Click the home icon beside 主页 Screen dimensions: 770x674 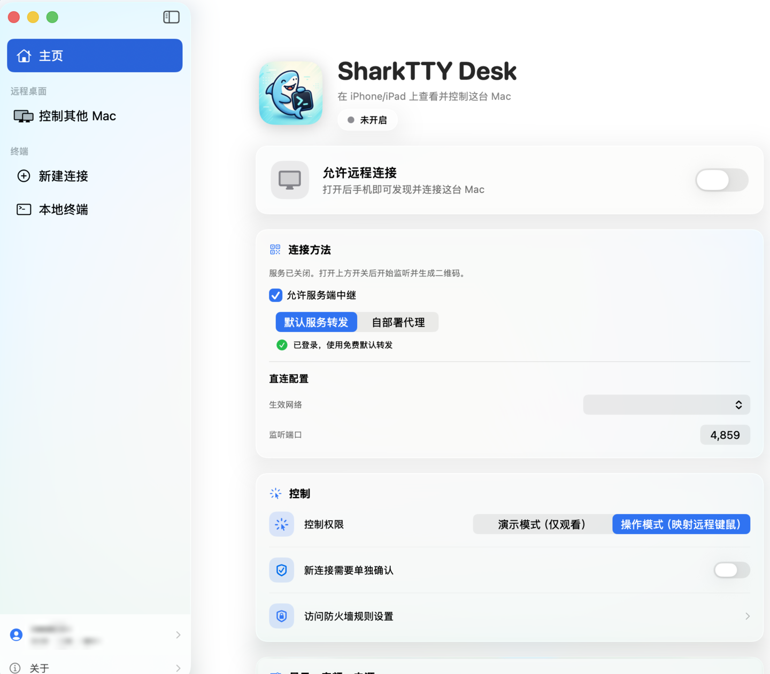24,56
